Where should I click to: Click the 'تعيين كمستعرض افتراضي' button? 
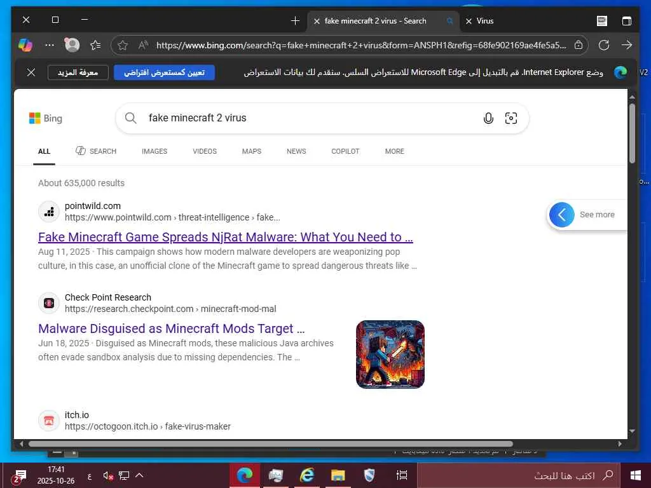tap(164, 72)
